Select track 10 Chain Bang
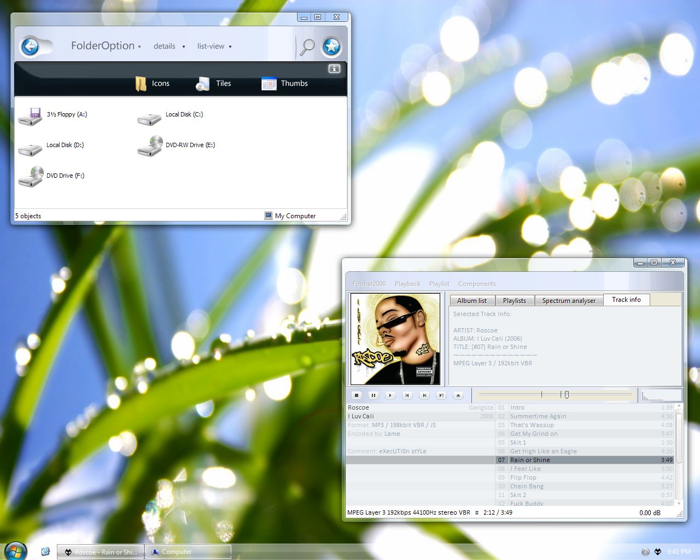 (585, 486)
